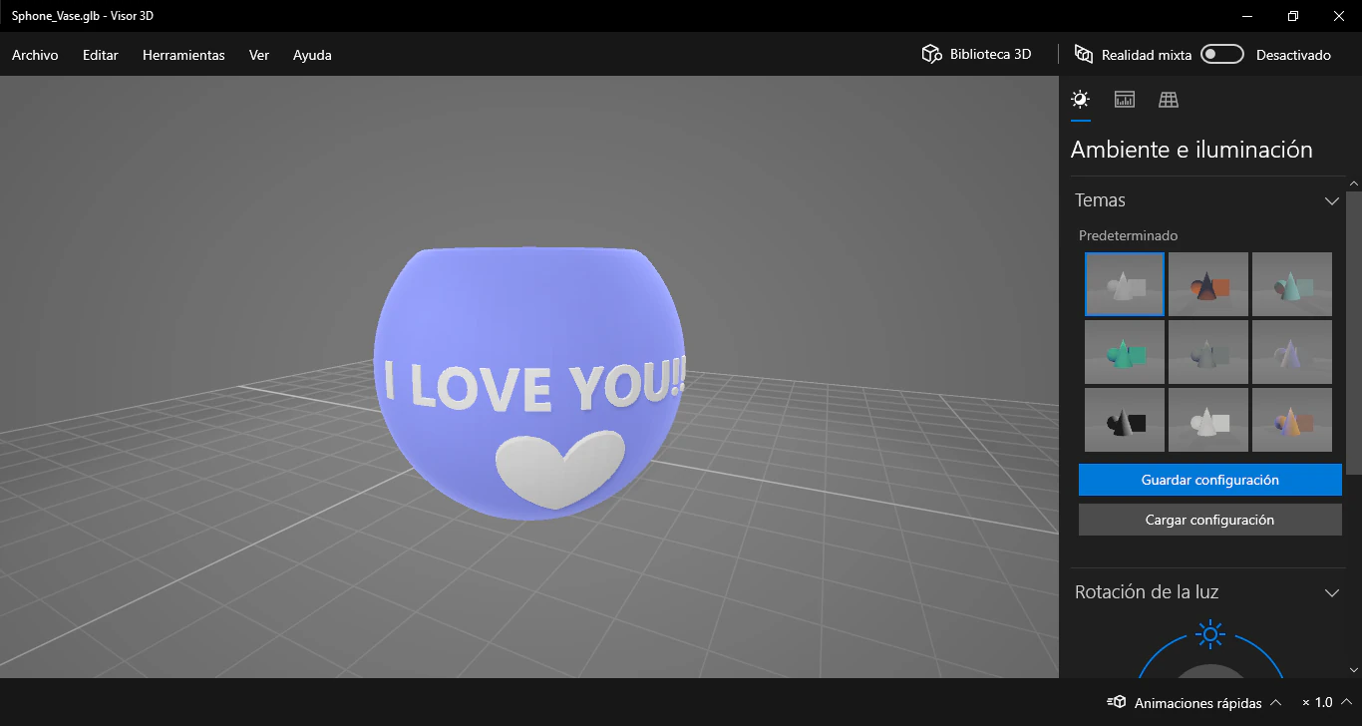Viewport: 1362px width, 726px height.
Task: Open the Archivo menu
Action: (x=35, y=55)
